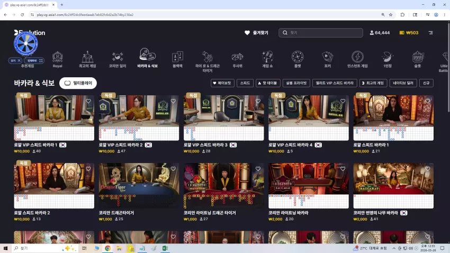Open a new browser tab
The height and width of the screenshot is (253, 450).
click(x=62, y=5)
